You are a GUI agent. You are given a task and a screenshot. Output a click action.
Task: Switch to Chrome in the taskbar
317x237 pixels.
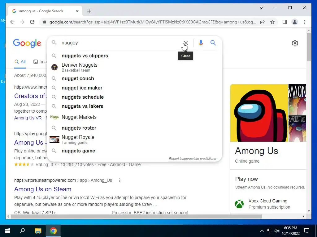53,231
